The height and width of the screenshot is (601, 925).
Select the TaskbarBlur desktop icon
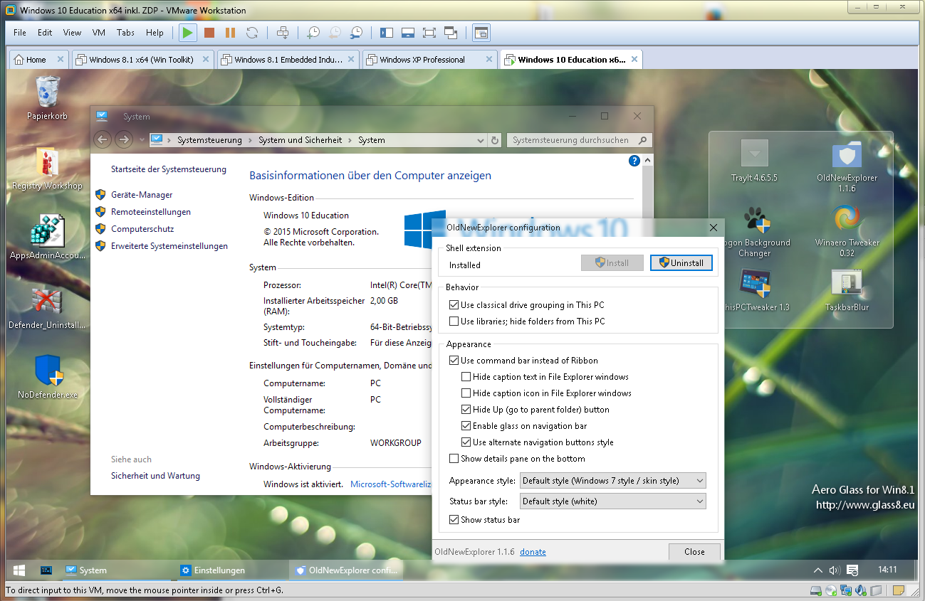click(847, 285)
